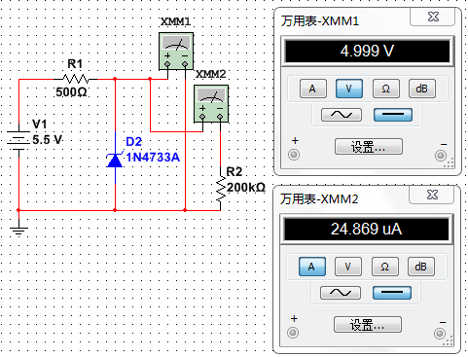Select voltmeter mode V on XMM2 panel
The width and height of the screenshot is (468, 357).
[347, 267]
